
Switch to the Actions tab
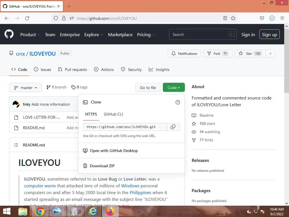104,70
